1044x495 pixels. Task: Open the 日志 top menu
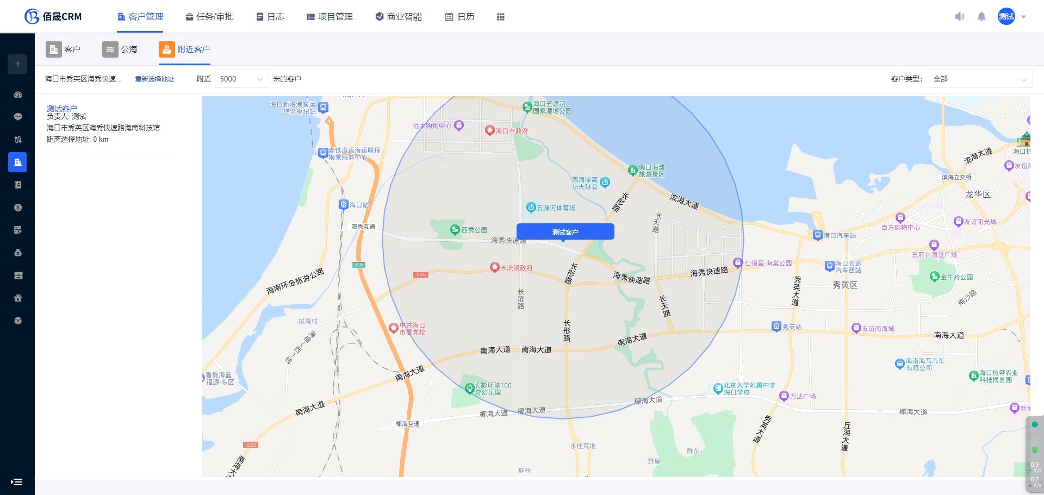tap(270, 17)
